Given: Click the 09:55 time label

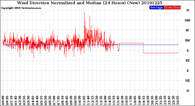Looking at the screenshot, I should coord(75,100).
